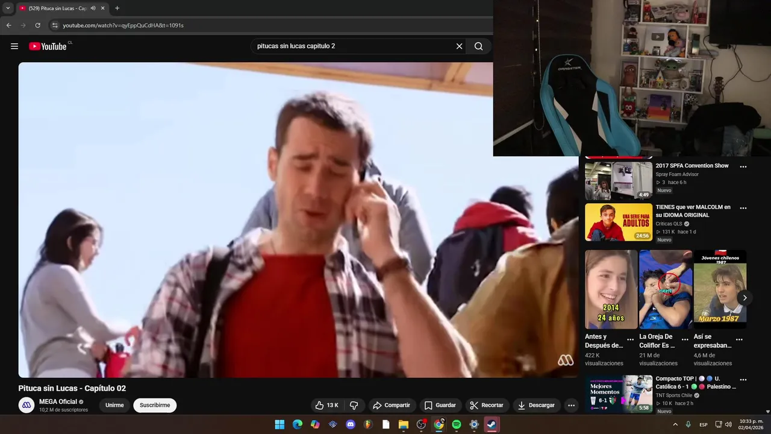Share the video with Compartir
The height and width of the screenshot is (434, 771).
pos(391,405)
